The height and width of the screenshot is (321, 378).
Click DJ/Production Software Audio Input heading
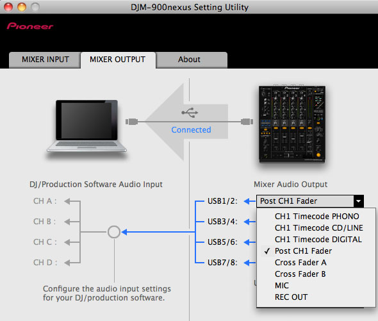[96, 185]
